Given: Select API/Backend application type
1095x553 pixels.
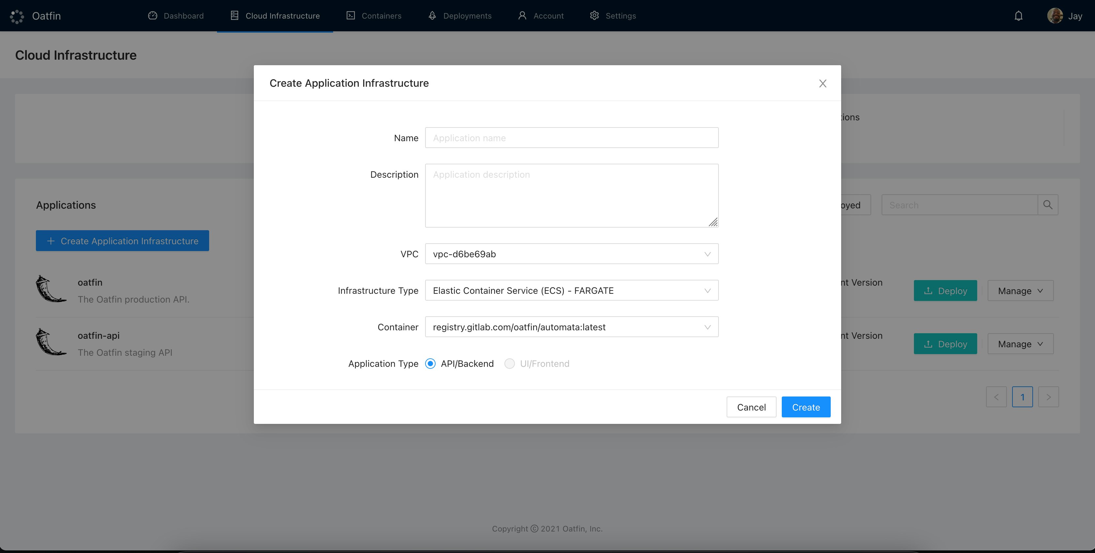Looking at the screenshot, I should (430, 364).
